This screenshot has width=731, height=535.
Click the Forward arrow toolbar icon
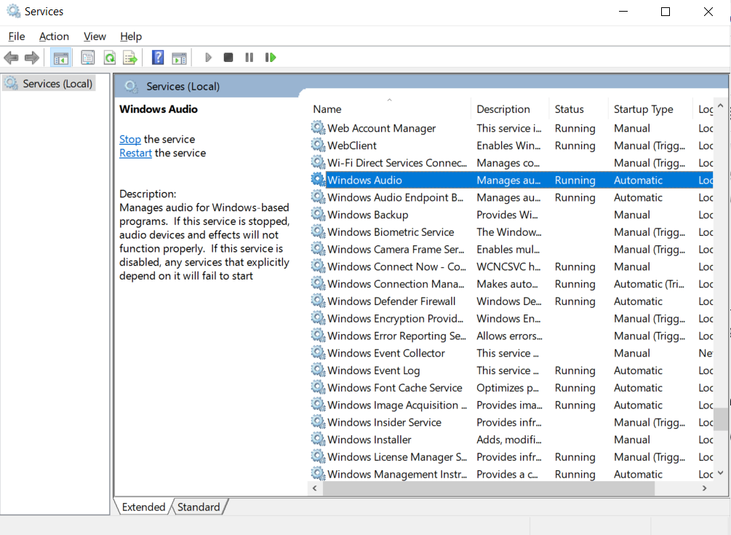pos(32,58)
